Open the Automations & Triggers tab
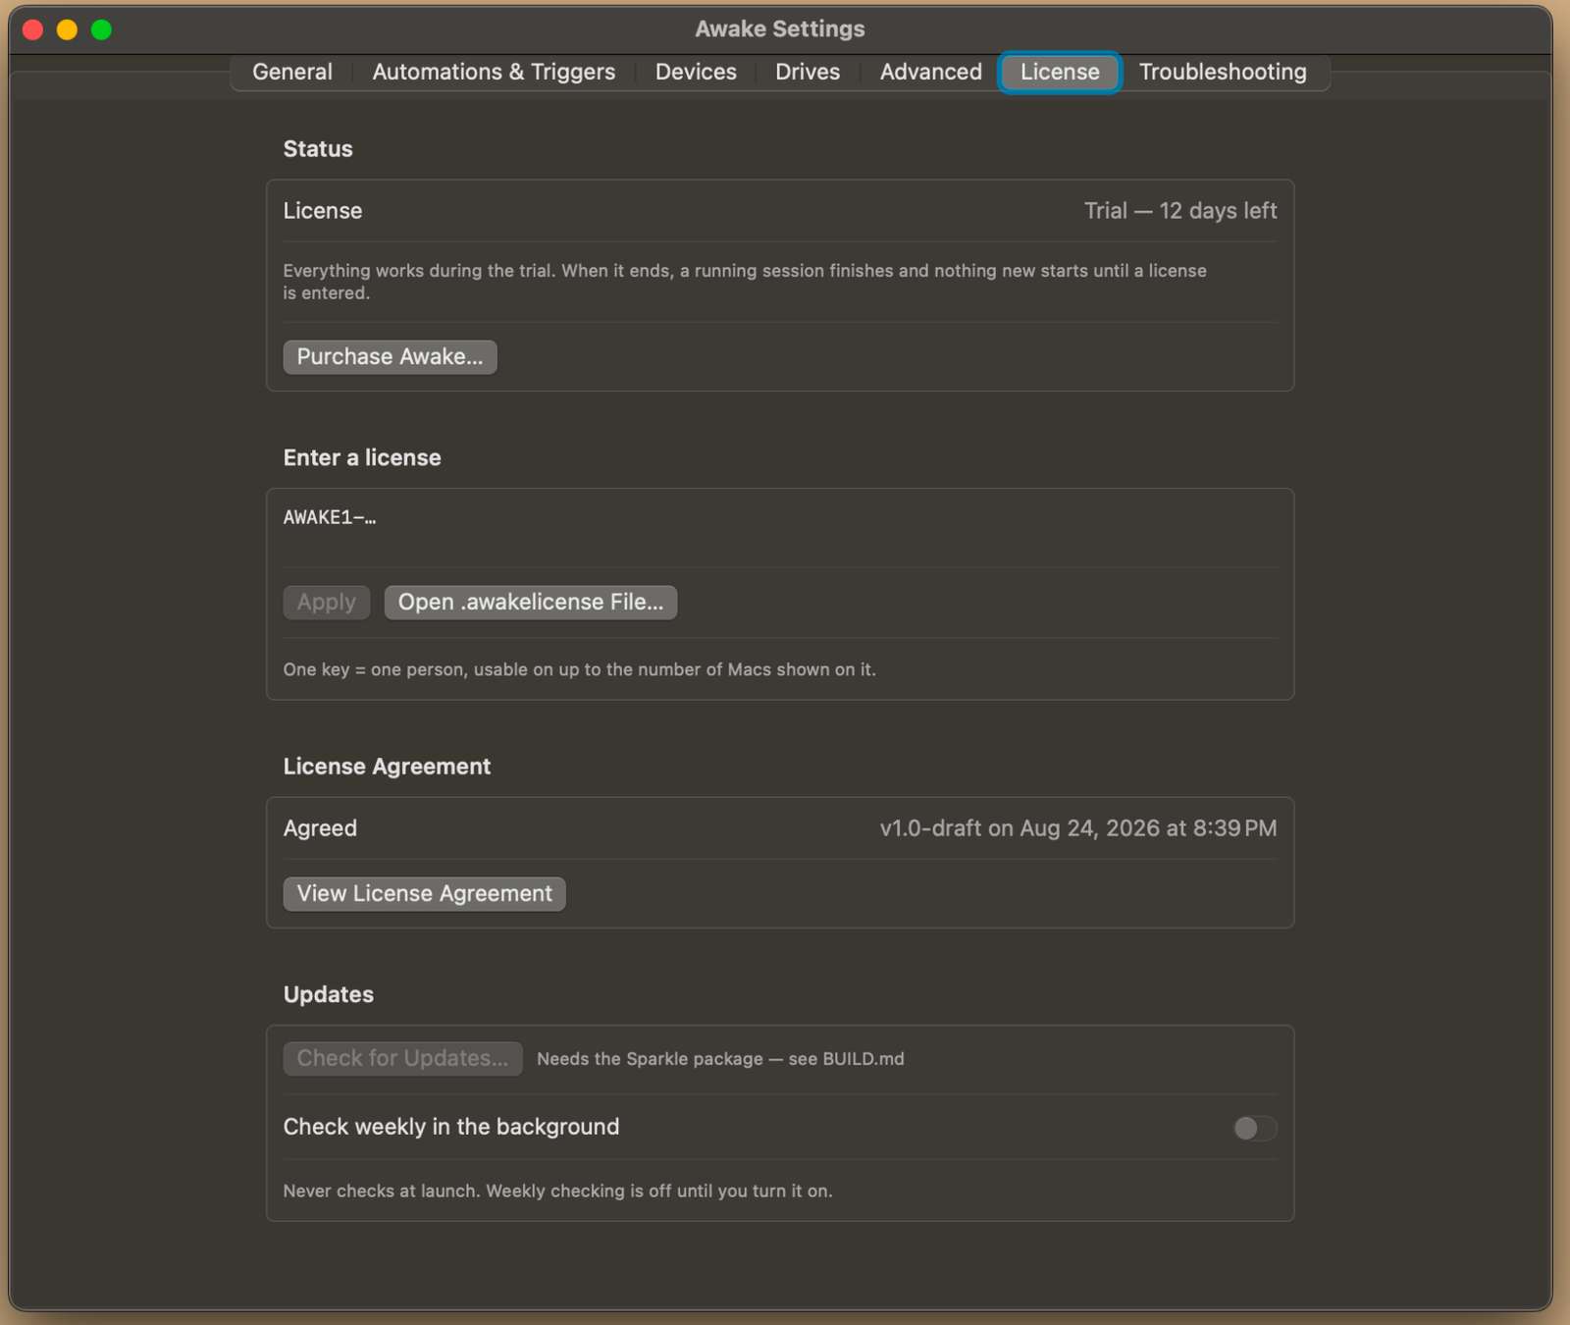The image size is (1570, 1325). click(494, 72)
